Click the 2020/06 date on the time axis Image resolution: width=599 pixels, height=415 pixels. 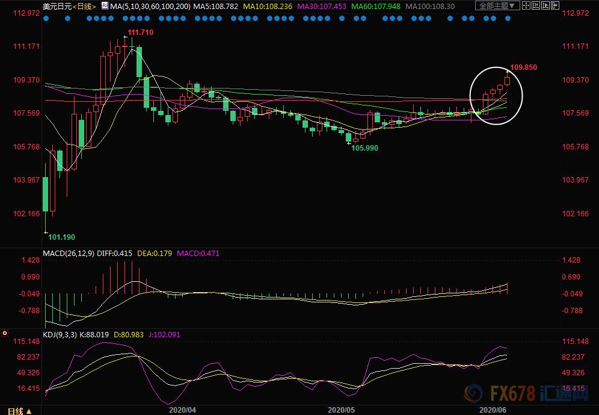click(493, 410)
